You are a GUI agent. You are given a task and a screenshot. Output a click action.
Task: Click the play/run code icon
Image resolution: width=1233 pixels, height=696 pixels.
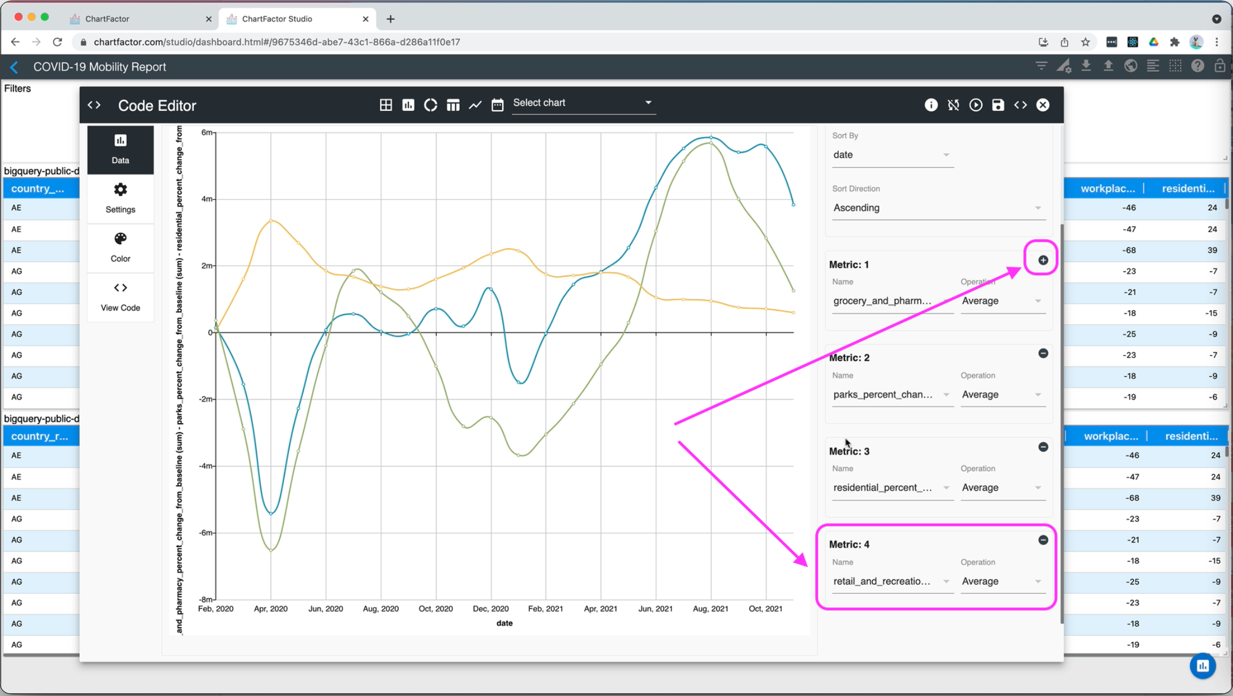976,105
